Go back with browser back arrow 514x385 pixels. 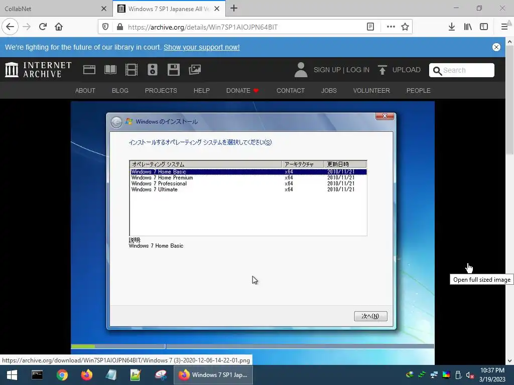[x=10, y=27]
